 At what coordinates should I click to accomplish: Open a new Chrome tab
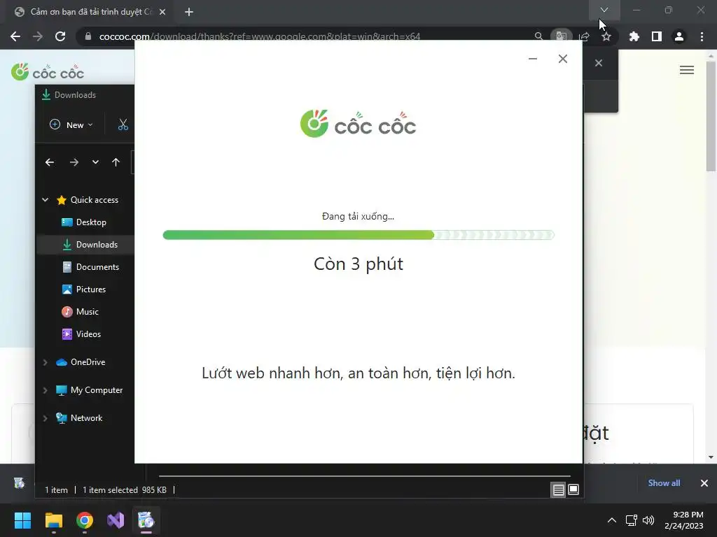click(x=189, y=12)
